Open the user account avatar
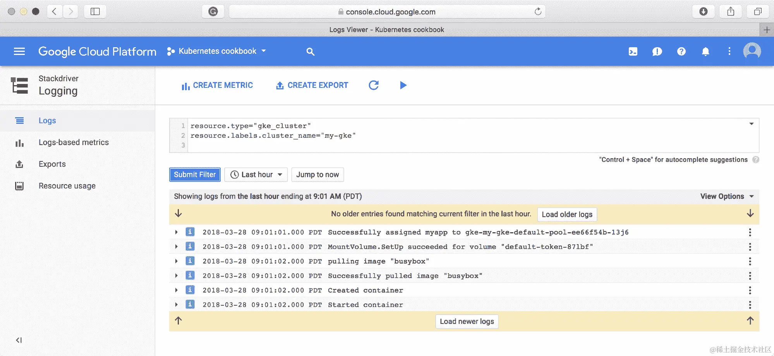The height and width of the screenshot is (356, 774). tap(752, 51)
